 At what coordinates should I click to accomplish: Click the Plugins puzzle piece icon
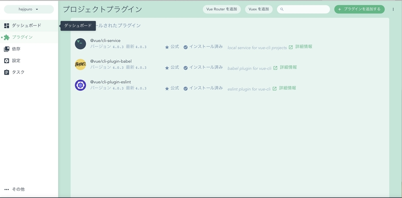[7, 37]
